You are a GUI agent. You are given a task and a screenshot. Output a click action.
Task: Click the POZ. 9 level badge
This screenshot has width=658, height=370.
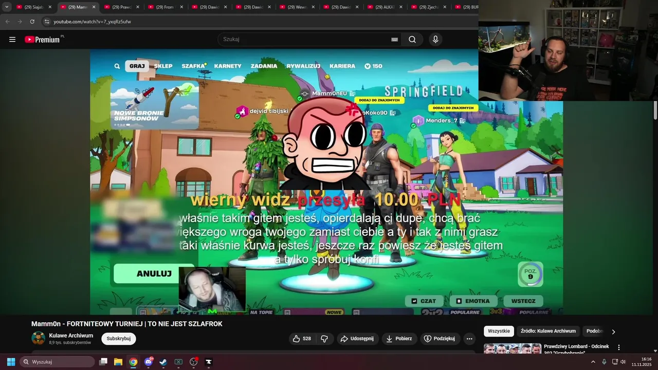point(531,274)
